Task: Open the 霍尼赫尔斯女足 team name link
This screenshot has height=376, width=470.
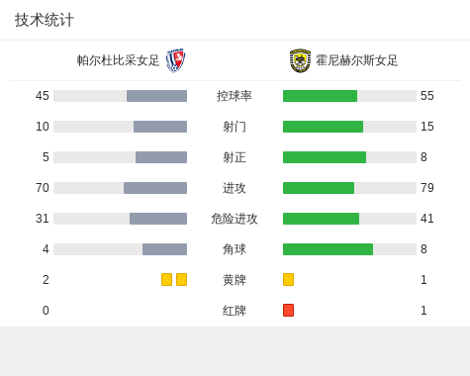Action: coord(357,60)
